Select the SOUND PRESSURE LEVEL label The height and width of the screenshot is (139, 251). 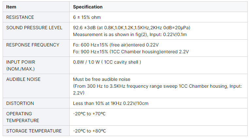point(34,28)
